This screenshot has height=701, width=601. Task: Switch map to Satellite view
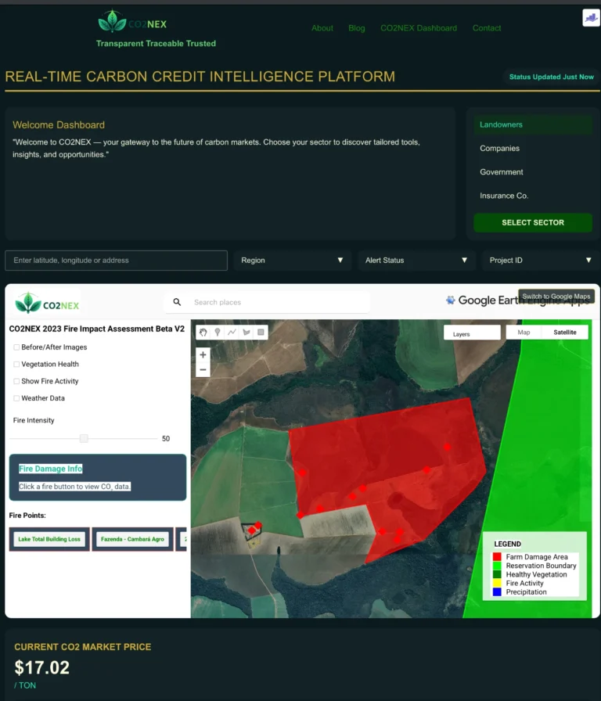pyautogui.click(x=565, y=333)
